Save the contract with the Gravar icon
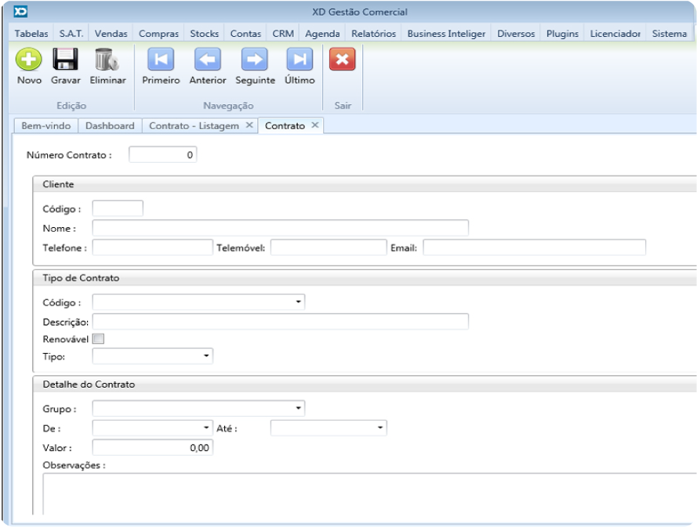 tap(66, 60)
